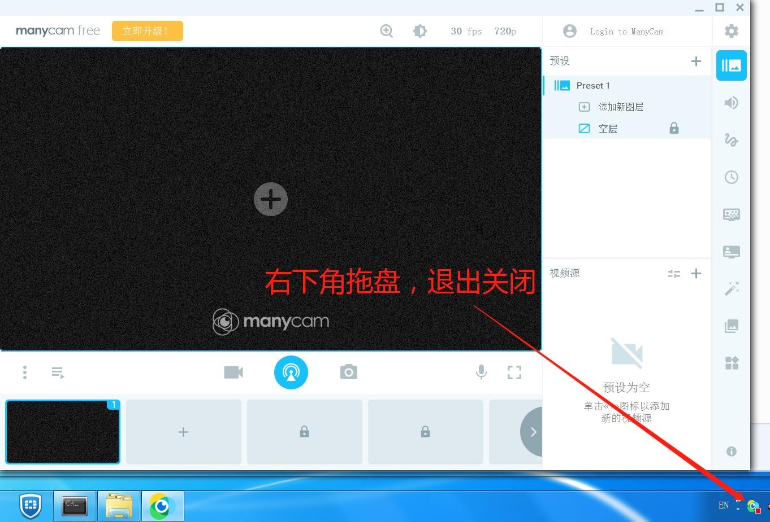This screenshot has height=522, width=770.
Task: Open the chroma key tab in sidebar
Action: coord(732,214)
